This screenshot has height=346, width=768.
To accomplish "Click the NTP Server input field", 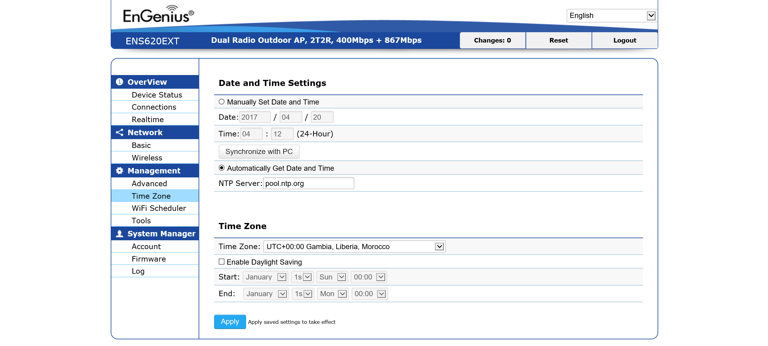I will [x=308, y=183].
